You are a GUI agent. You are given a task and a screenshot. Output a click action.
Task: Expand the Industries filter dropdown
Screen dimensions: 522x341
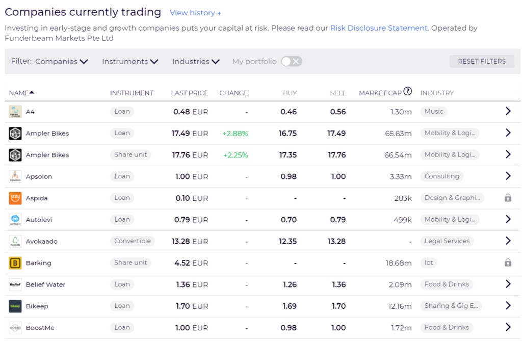pyautogui.click(x=196, y=61)
